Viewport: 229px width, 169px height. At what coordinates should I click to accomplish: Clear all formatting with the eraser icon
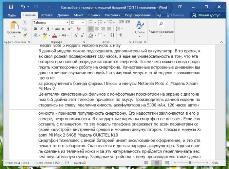click(79, 29)
